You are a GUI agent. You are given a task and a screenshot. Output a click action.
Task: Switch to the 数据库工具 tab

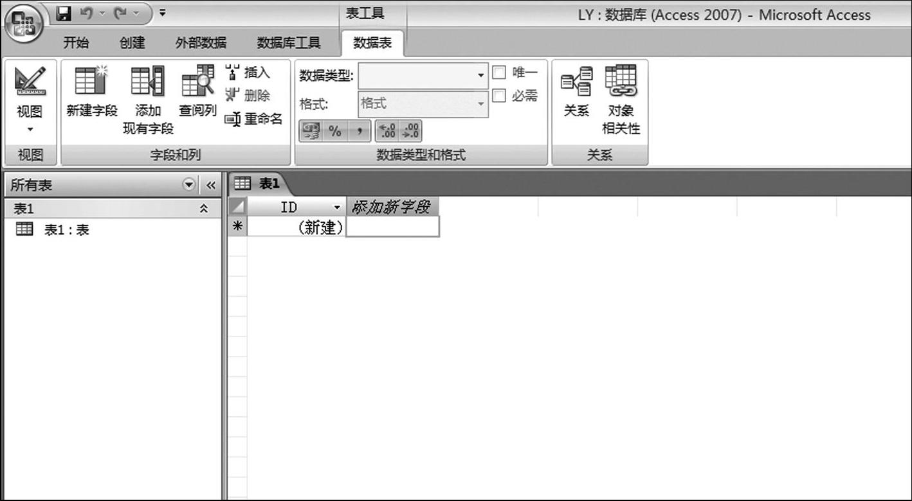289,43
